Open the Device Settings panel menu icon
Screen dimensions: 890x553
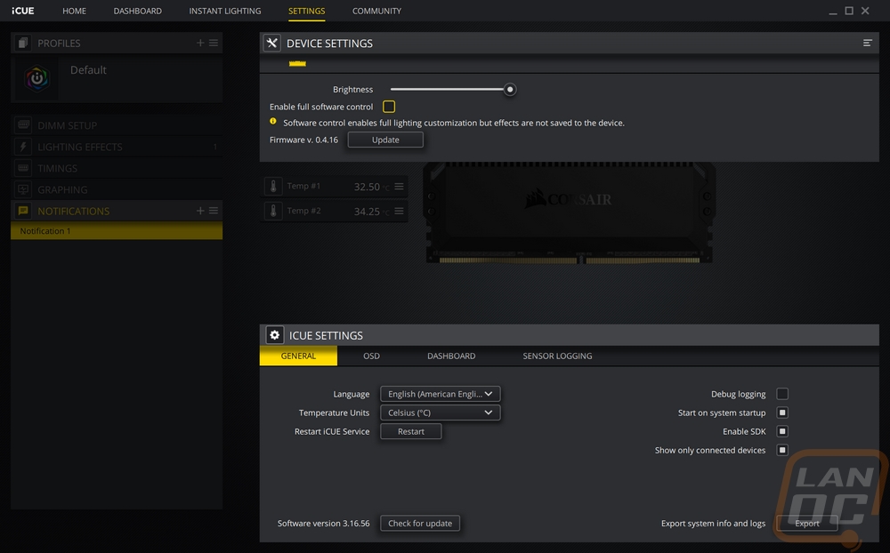click(867, 43)
